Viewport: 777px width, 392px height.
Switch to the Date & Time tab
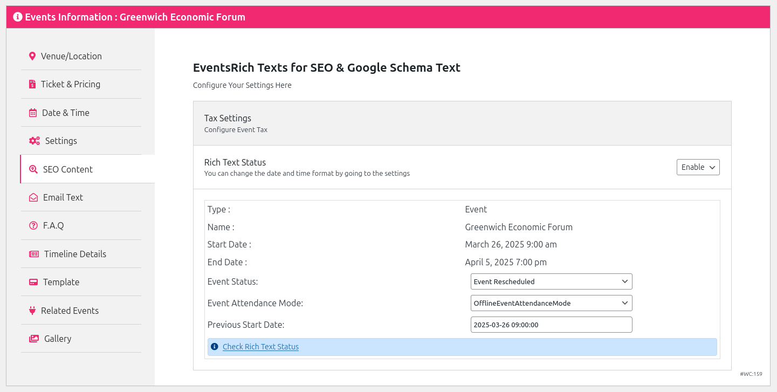(81, 113)
